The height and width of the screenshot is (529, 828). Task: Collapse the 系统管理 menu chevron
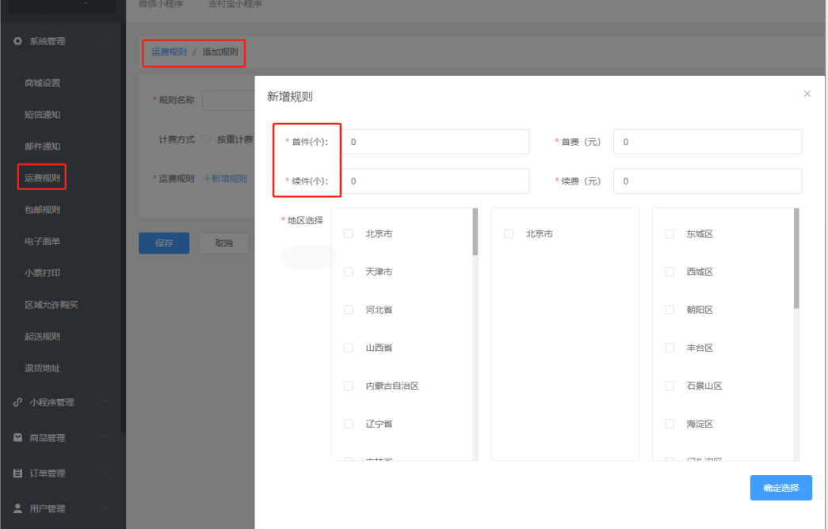(105, 41)
